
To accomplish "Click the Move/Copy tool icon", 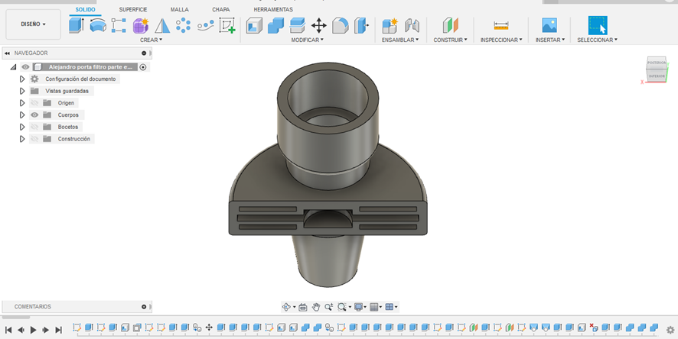I will pos(319,25).
